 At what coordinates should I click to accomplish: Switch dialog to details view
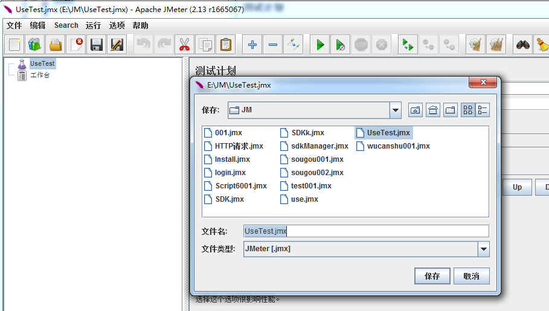(x=483, y=111)
